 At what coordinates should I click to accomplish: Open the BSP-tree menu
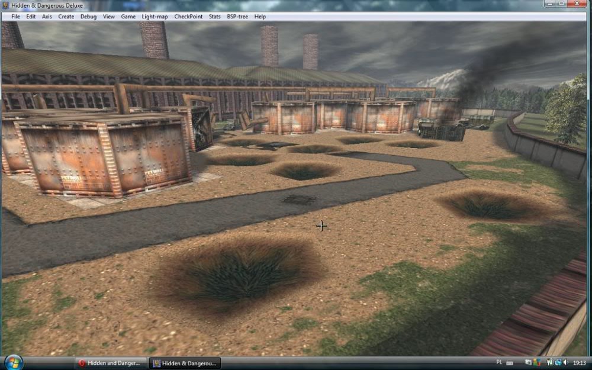pyautogui.click(x=237, y=17)
